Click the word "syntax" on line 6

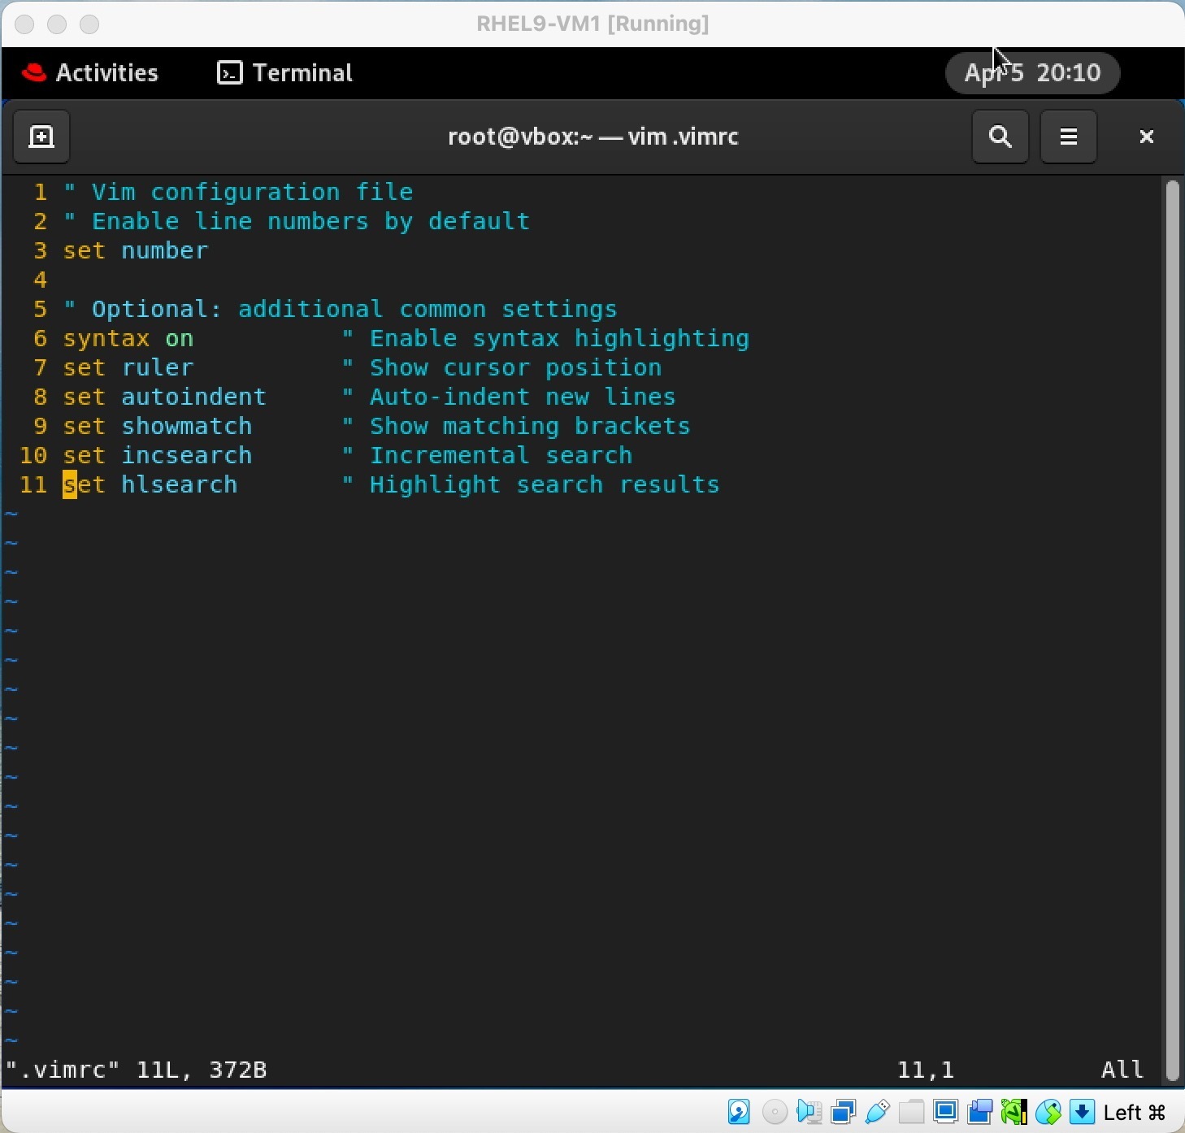(x=106, y=338)
